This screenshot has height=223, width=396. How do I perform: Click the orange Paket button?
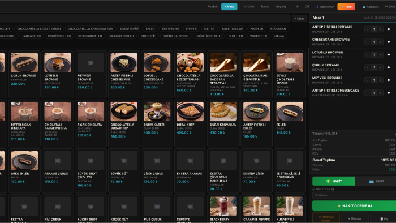pos(346,7)
